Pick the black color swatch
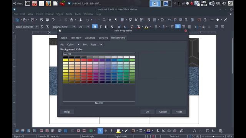This screenshot has height=138, width=246. pyautogui.click(x=66, y=57)
